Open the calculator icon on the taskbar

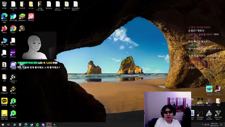[x=20, y=125]
